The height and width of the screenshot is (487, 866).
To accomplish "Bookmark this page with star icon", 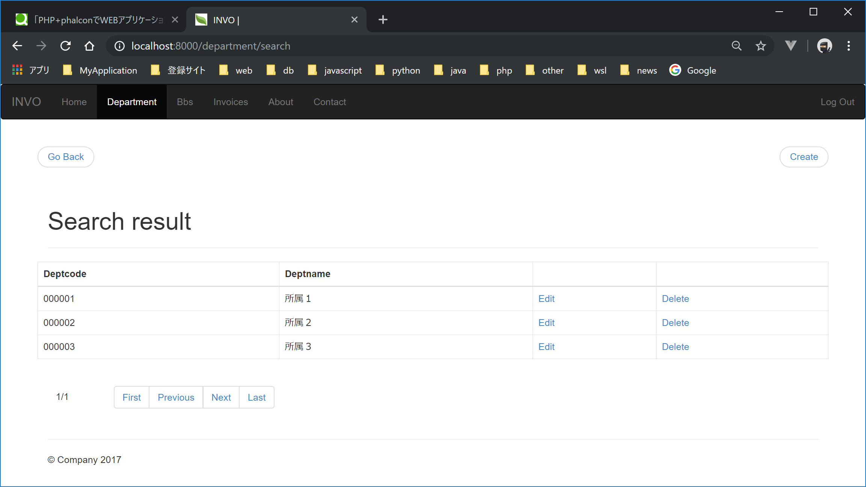I will pyautogui.click(x=760, y=46).
